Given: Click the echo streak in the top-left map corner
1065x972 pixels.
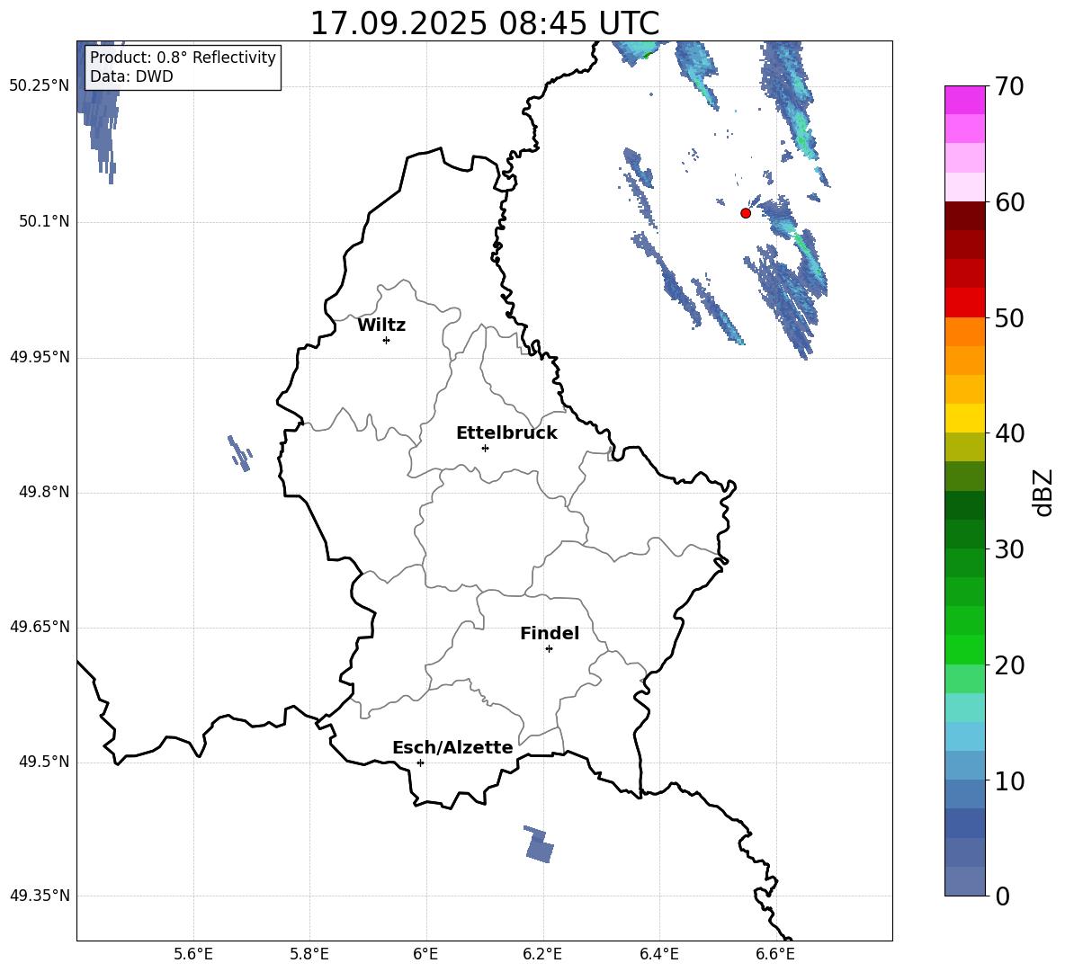Looking at the screenshot, I should 99,114.
